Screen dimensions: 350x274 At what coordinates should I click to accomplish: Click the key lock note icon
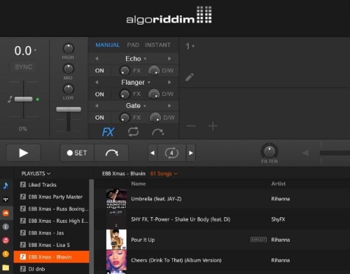point(10,99)
